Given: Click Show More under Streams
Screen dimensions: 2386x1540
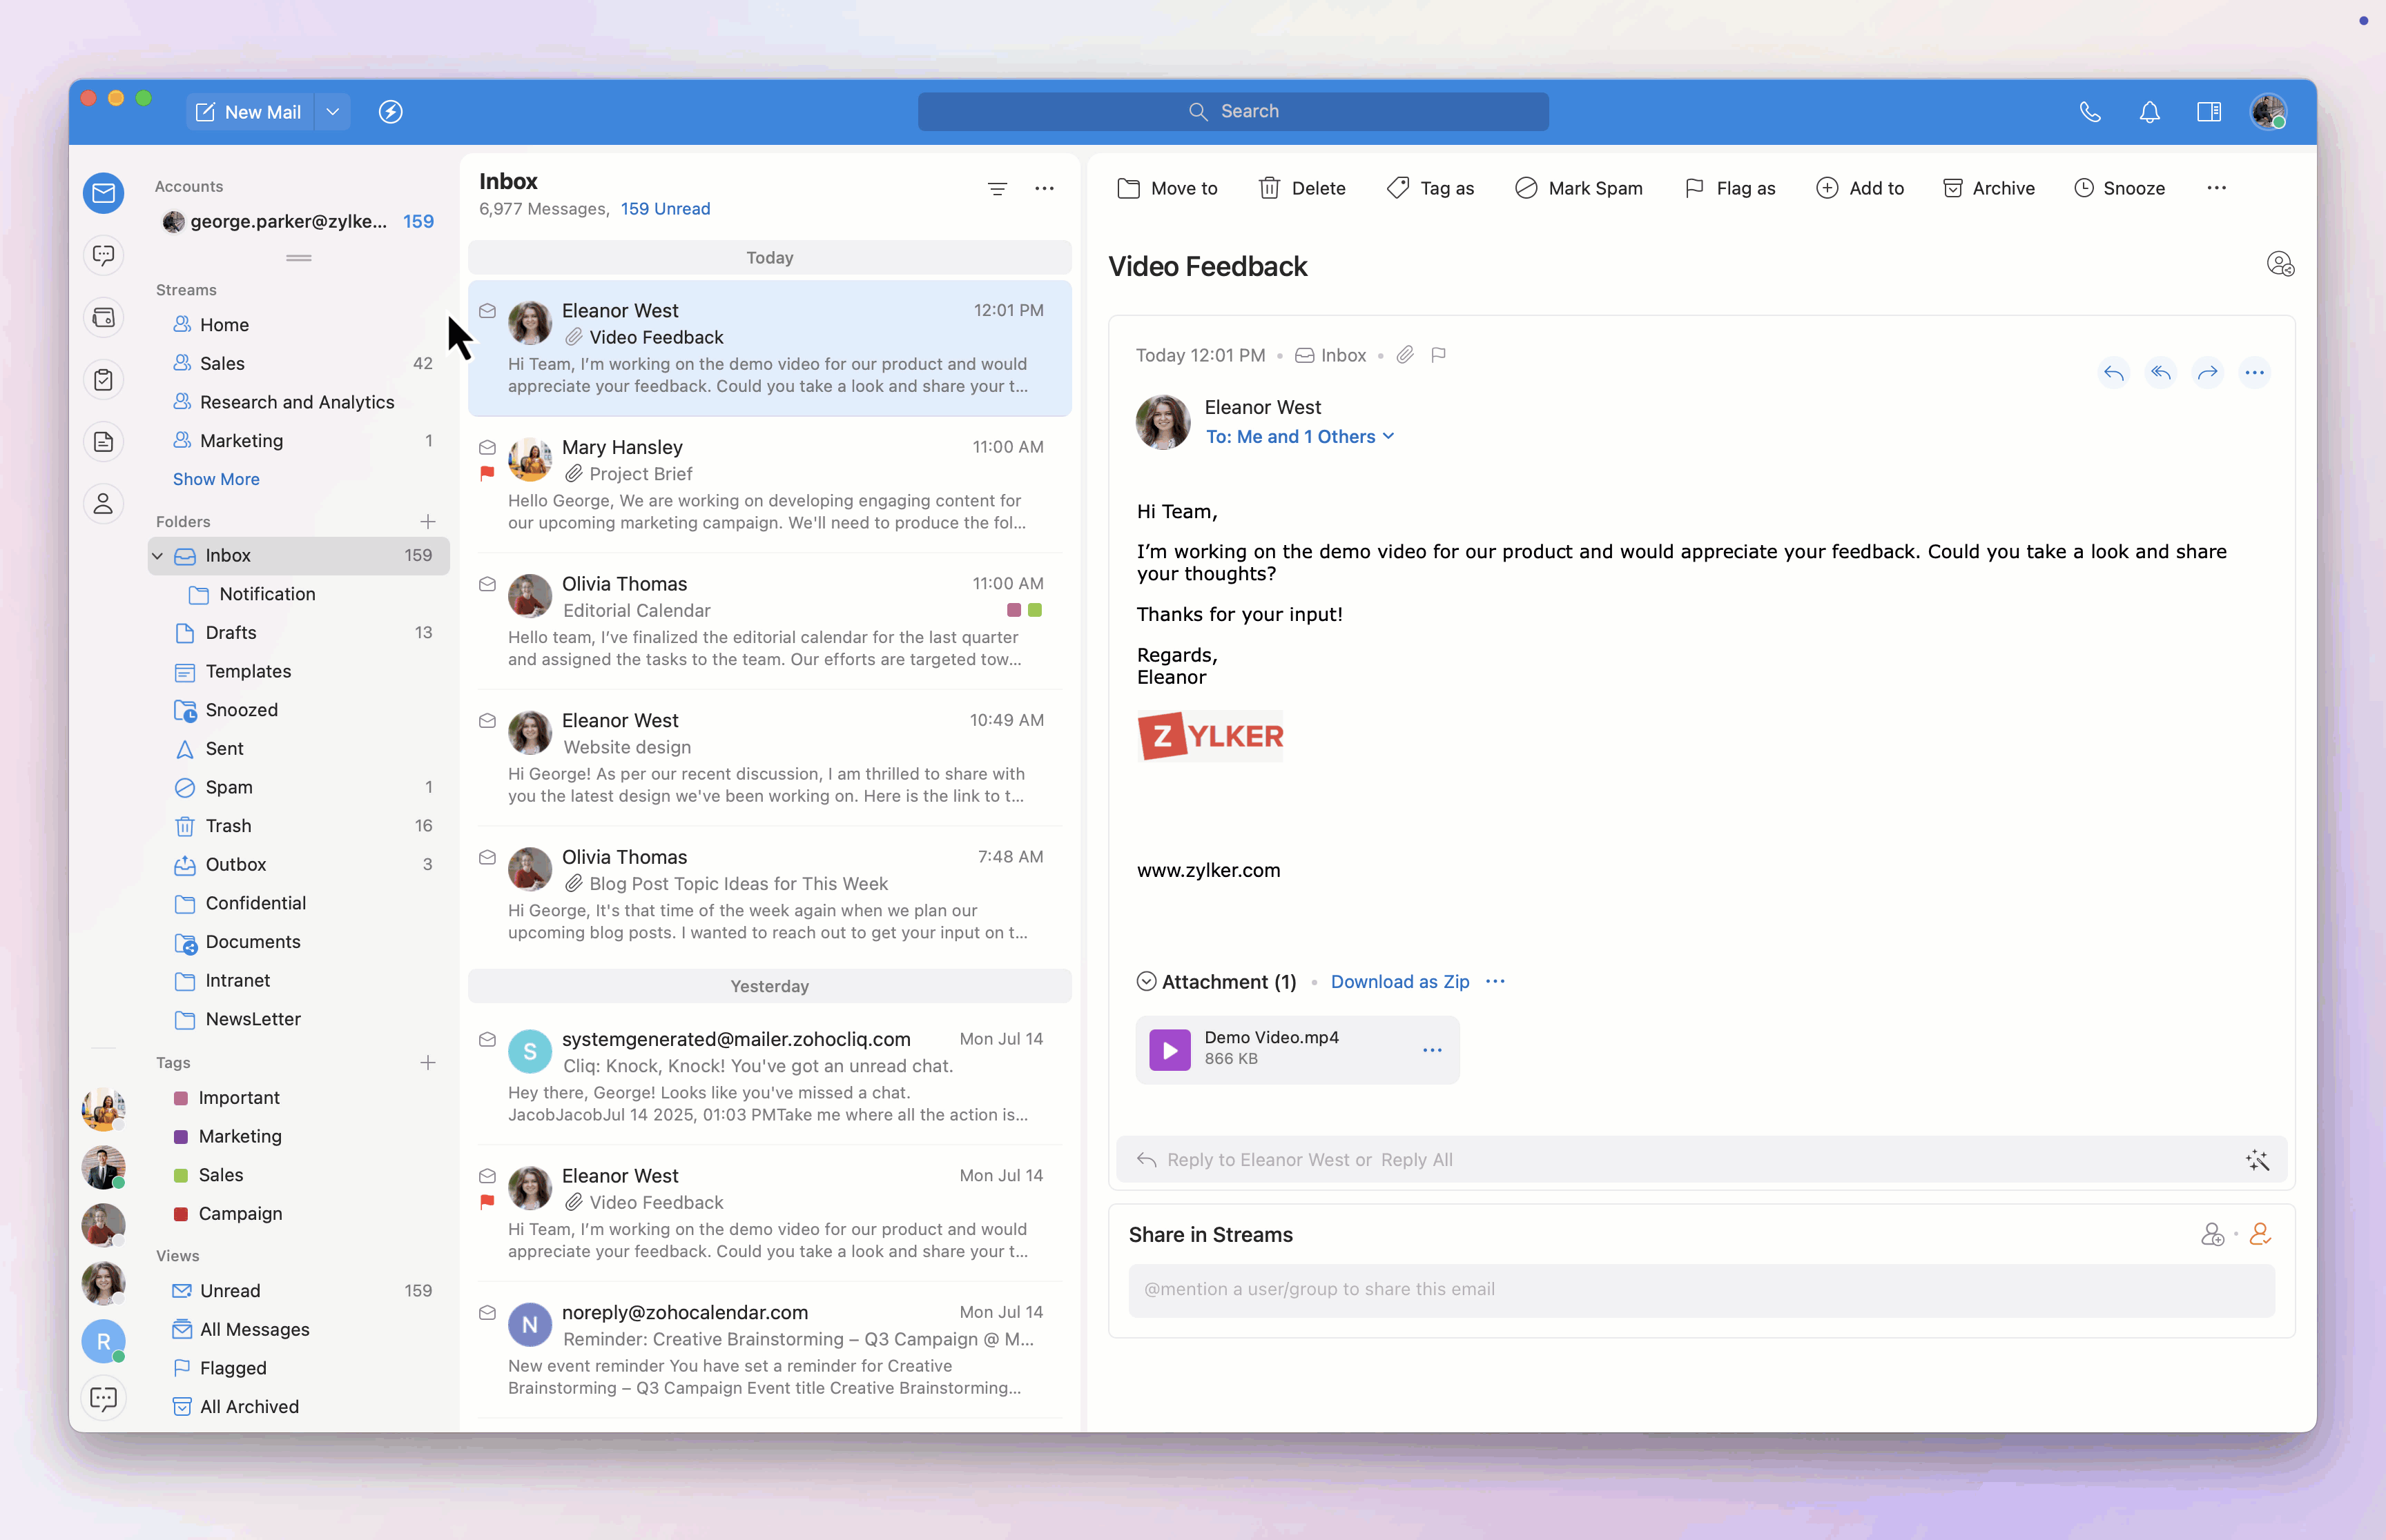Looking at the screenshot, I should click(x=215, y=479).
